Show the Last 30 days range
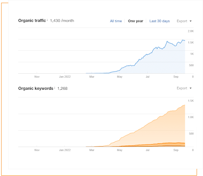Screen dimensions: 203x176 pos(159,21)
